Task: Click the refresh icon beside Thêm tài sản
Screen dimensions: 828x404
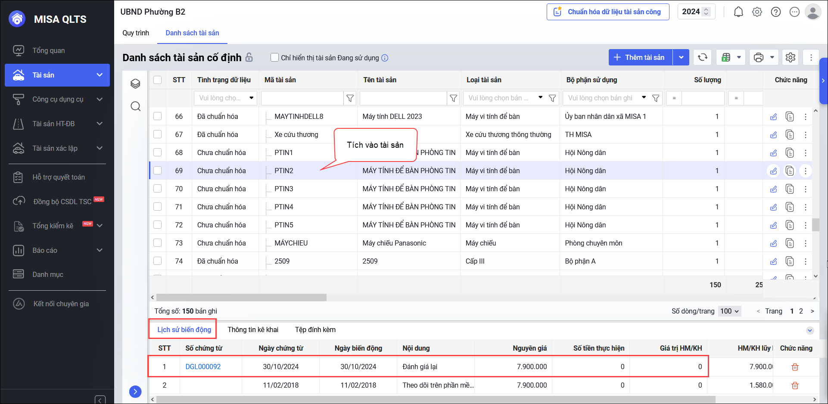Action: 703,57
